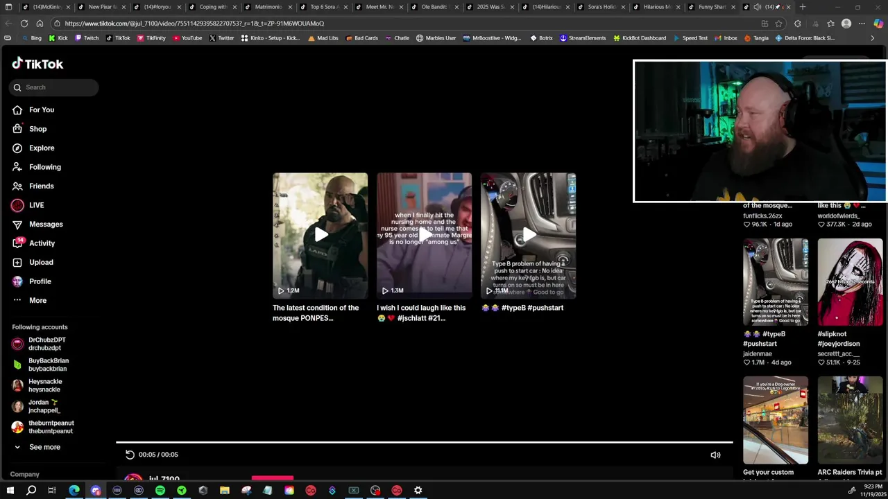Open the browser profile avatar

846,24
